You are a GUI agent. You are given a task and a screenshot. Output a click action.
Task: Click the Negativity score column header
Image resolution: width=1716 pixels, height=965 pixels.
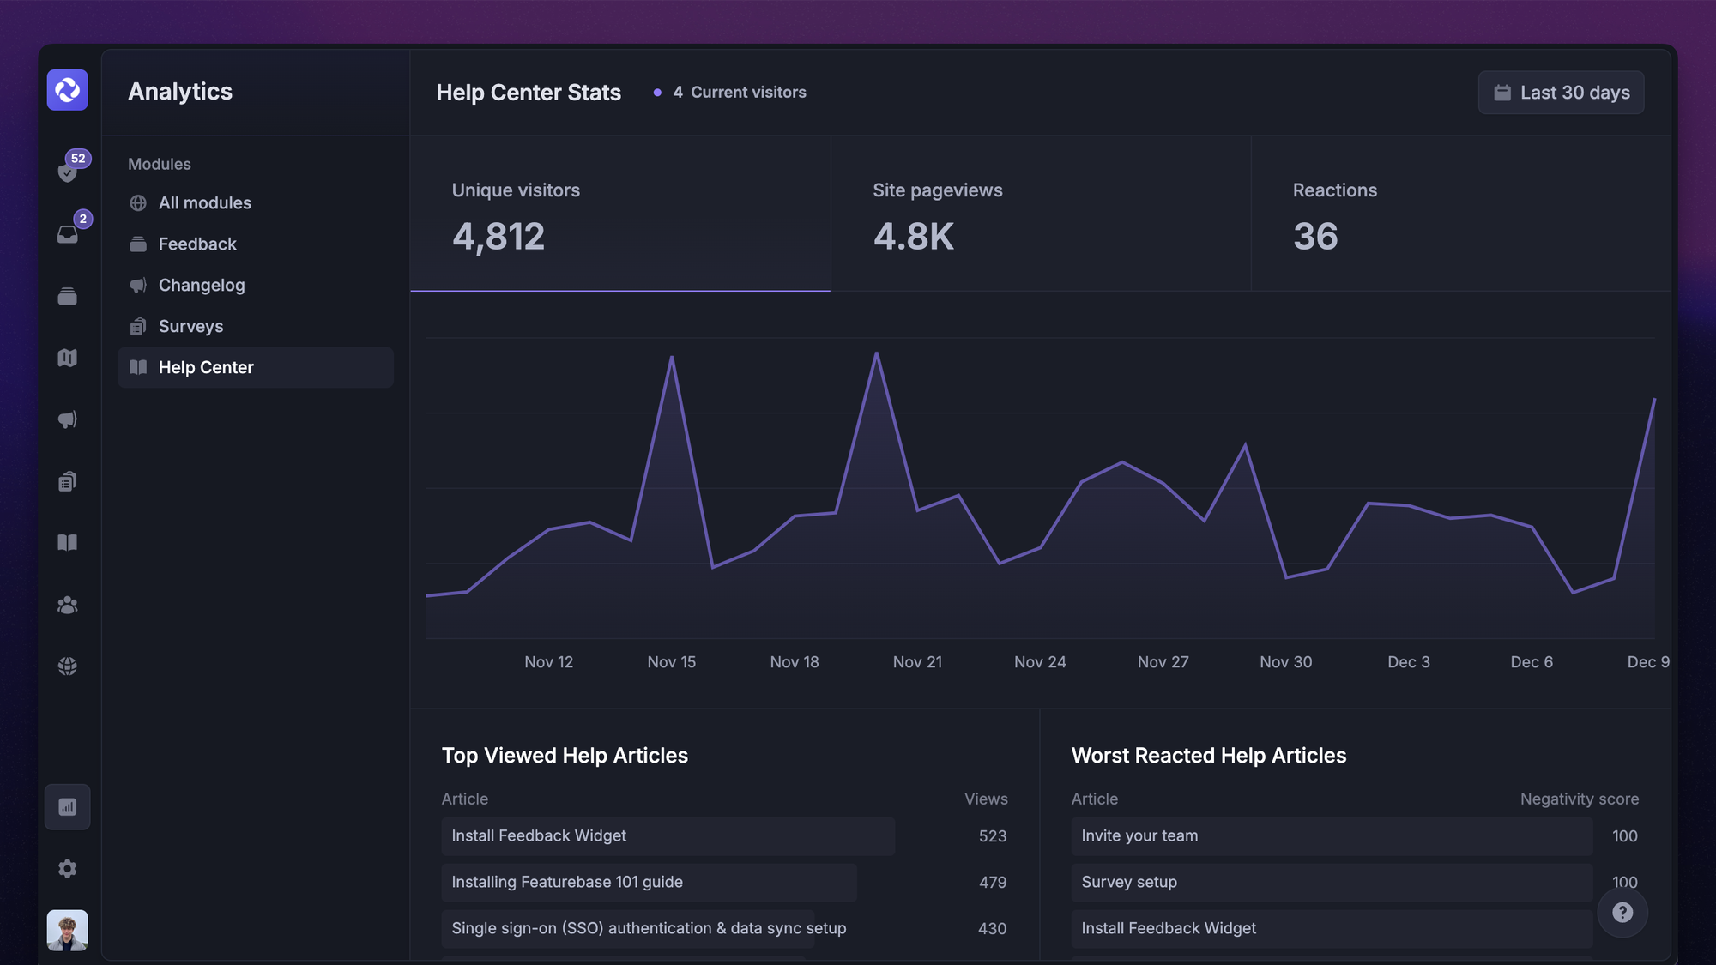1580,799
